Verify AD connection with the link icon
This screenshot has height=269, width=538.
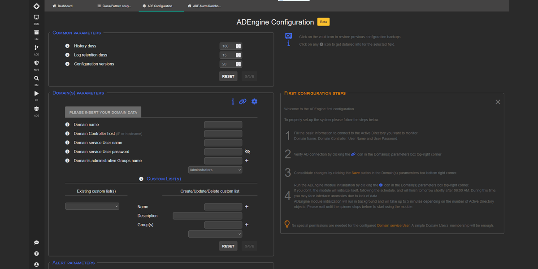pos(243,102)
